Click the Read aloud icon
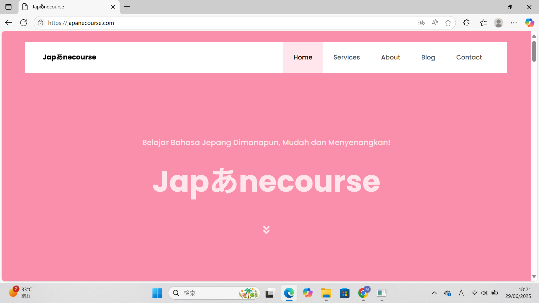The image size is (539, 303). click(x=435, y=23)
